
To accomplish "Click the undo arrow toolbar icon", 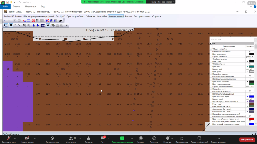I will (5, 21).
